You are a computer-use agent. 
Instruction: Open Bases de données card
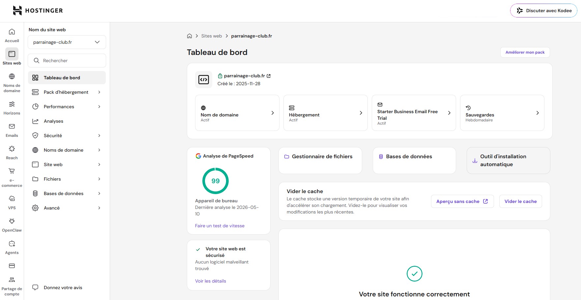tap(414, 161)
